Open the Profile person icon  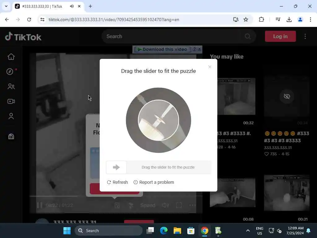(11, 116)
